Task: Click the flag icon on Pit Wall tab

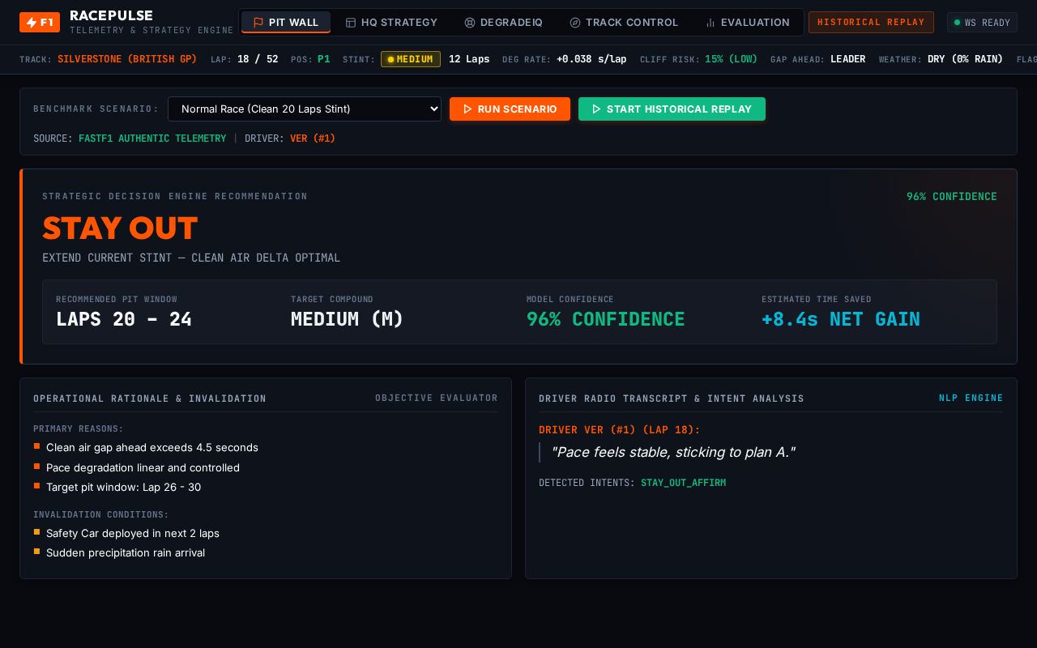Action: coord(258,23)
